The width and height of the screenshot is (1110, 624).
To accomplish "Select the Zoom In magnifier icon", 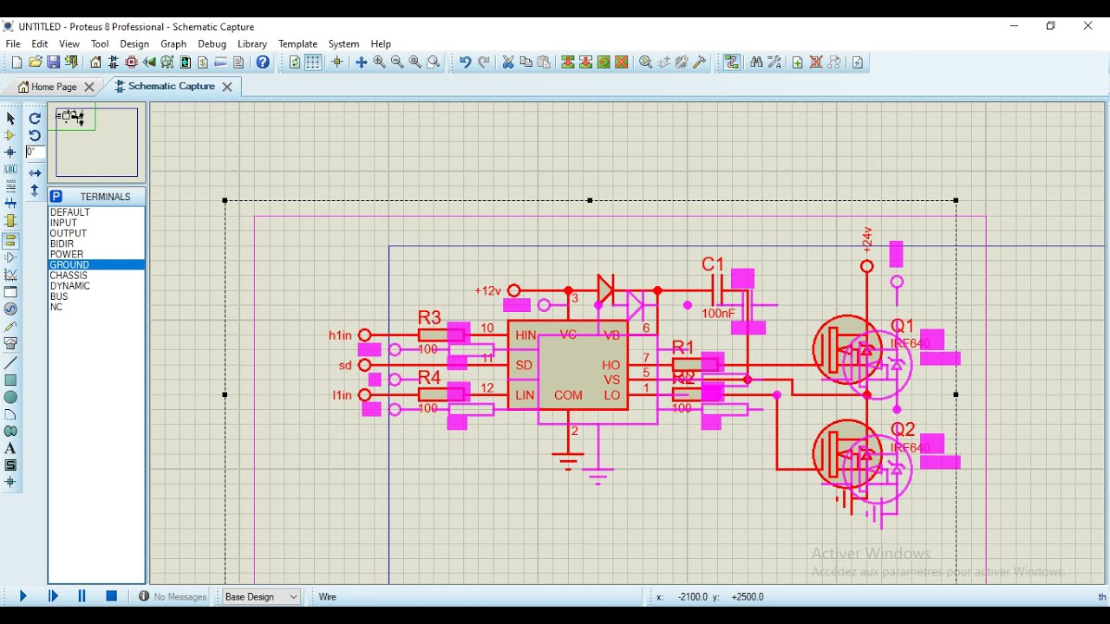I will pyautogui.click(x=380, y=62).
